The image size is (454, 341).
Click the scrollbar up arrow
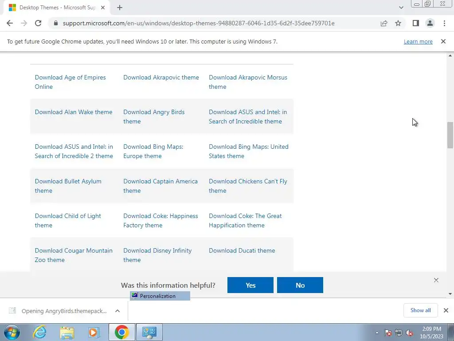point(450,56)
